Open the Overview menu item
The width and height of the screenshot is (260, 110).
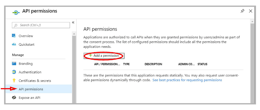point(26,36)
